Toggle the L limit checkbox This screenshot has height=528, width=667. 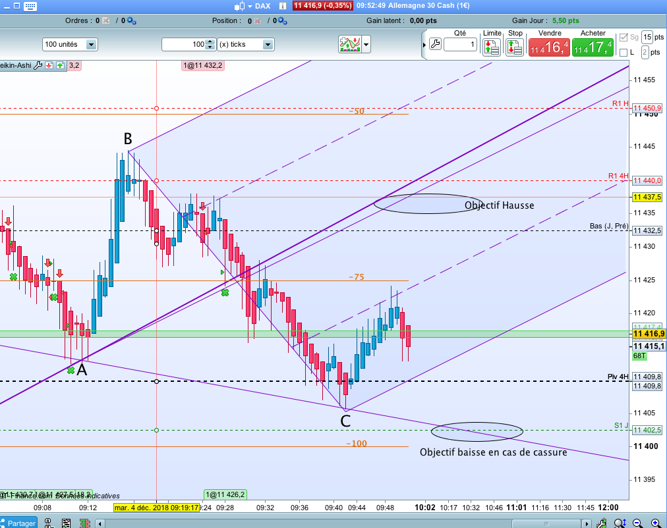coord(623,52)
